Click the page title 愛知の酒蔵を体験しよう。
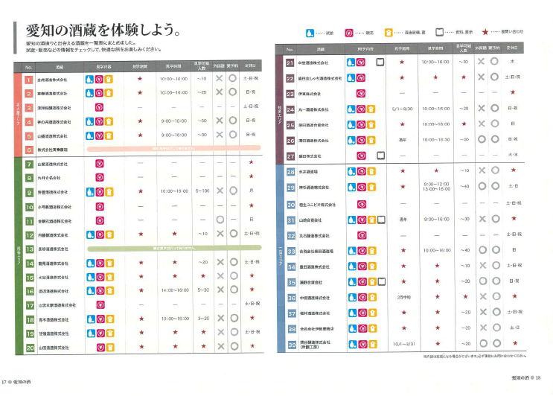 coord(103,31)
